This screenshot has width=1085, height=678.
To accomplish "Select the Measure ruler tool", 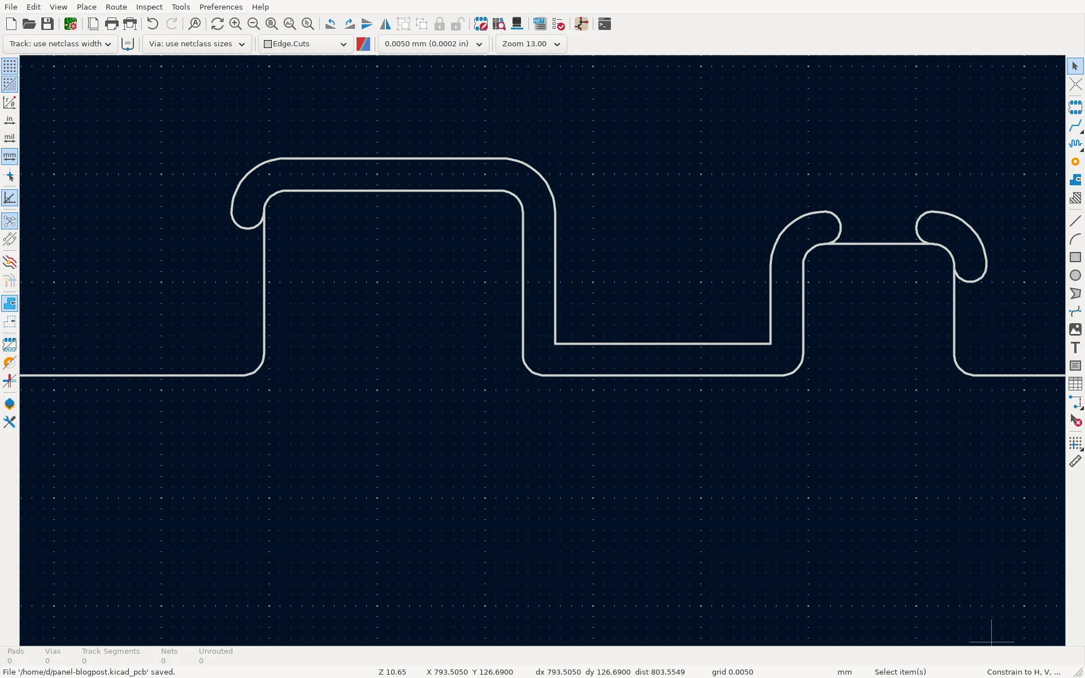I will (1075, 461).
